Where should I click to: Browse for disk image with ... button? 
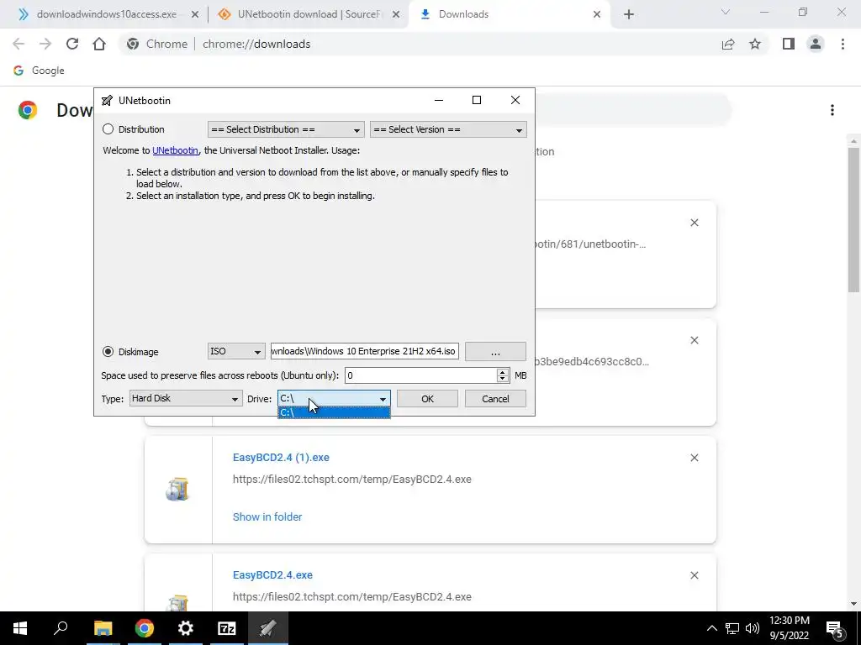[495, 352]
